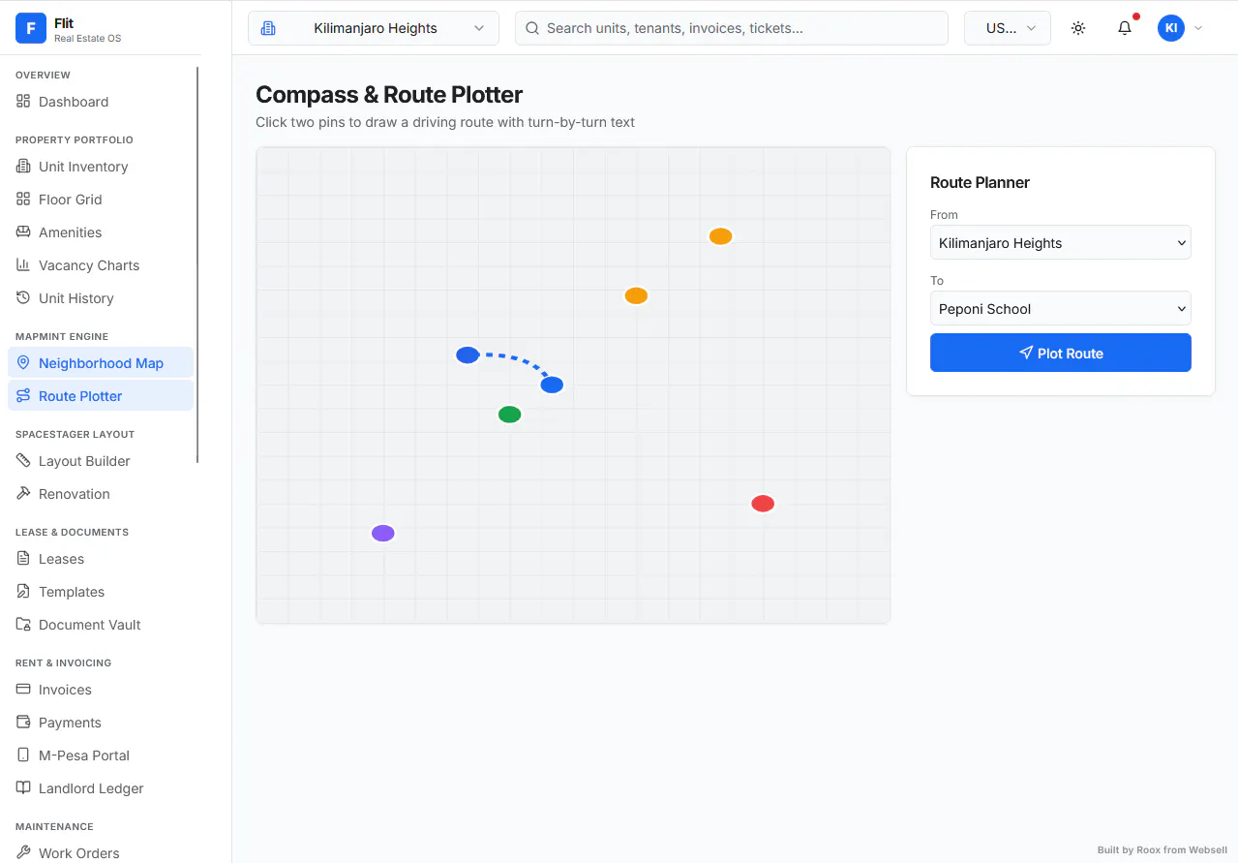Click the Templates file icon
This screenshot has height=863, width=1238.
(23, 592)
